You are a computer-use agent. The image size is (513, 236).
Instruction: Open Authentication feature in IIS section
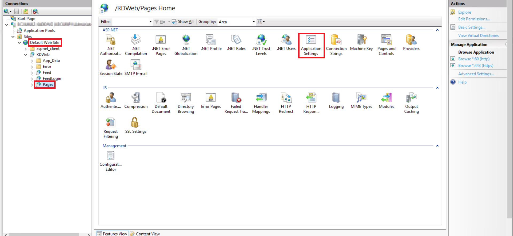[x=111, y=100]
